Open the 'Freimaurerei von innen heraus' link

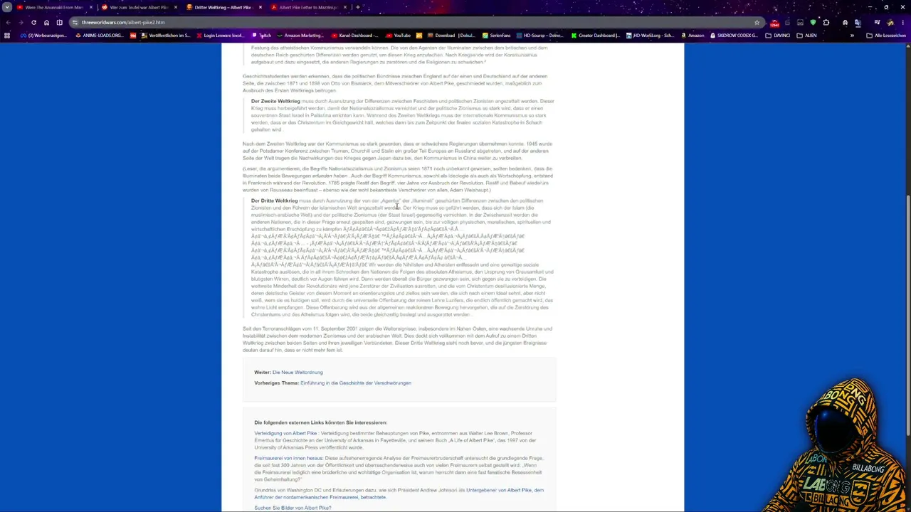coord(288,458)
